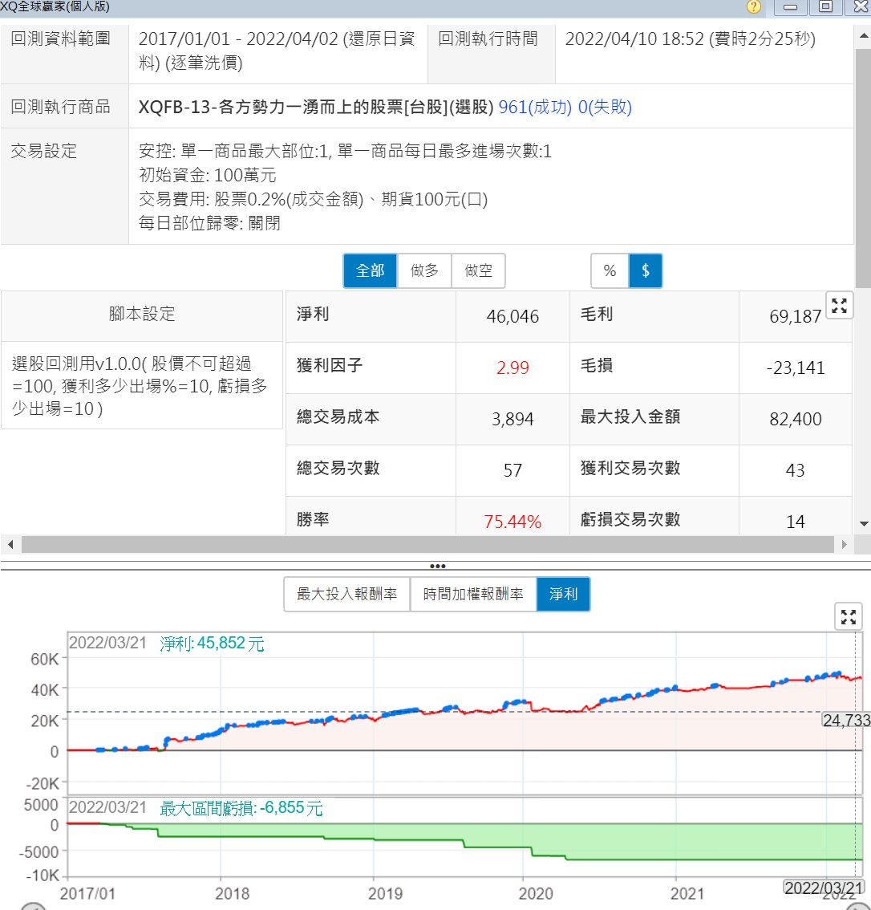Click the vertical scrollbar down arrow
The image size is (871, 910).
point(864,524)
